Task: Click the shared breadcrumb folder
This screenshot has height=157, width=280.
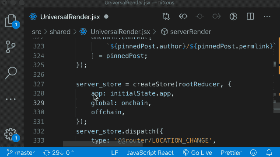Action: point(60,32)
